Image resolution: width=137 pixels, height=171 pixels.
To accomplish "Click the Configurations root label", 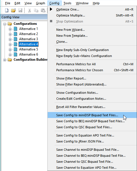I will pos(25,24).
